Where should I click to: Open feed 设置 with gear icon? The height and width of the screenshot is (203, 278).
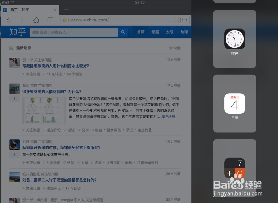click(175, 48)
